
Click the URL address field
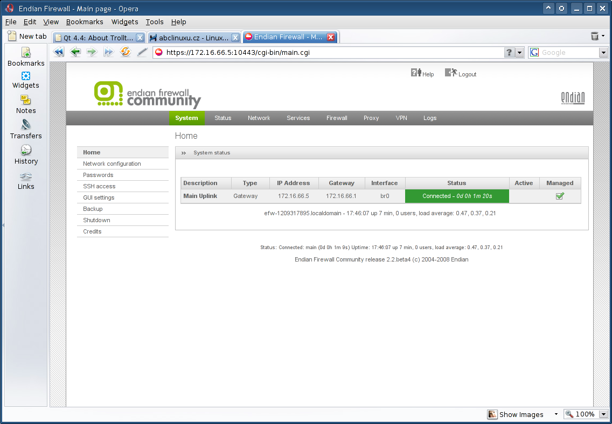pyautogui.click(x=333, y=53)
